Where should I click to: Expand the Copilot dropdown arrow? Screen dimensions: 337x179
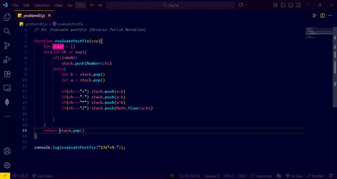pyautogui.click(x=246, y=5)
